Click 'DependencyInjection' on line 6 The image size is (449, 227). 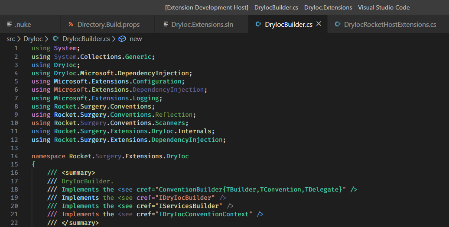coord(168,90)
